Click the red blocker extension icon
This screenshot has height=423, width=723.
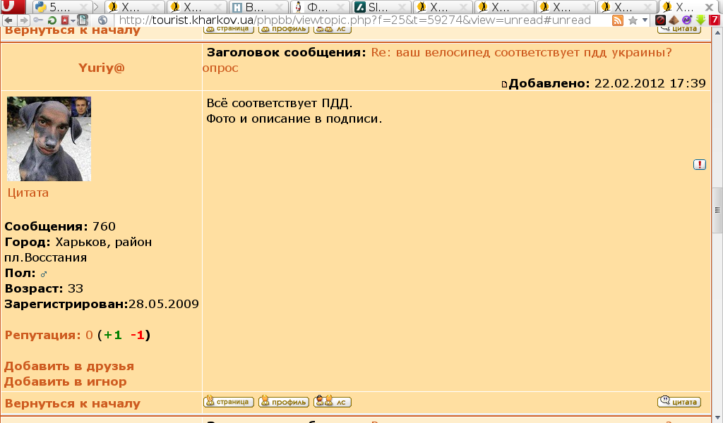(661, 20)
